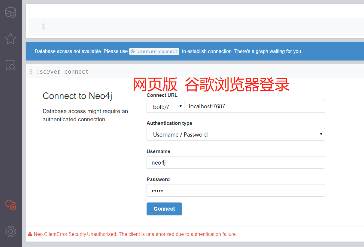364x247 pixels.
Task: Click the 'Database access might require' description
Action: click(x=85, y=115)
